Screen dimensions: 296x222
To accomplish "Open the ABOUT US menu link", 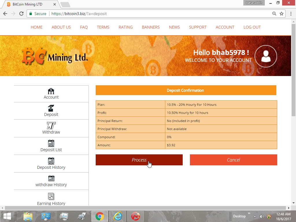I will pyautogui.click(x=61, y=27).
